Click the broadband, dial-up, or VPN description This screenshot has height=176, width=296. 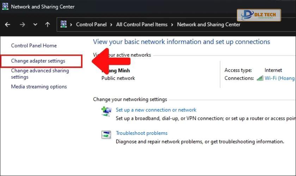point(206,119)
